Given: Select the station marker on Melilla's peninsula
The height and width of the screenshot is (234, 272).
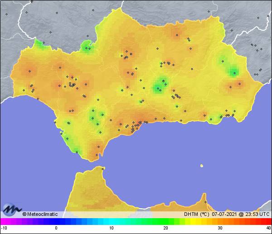Looking at the screenshot, I should pos(205,202).
